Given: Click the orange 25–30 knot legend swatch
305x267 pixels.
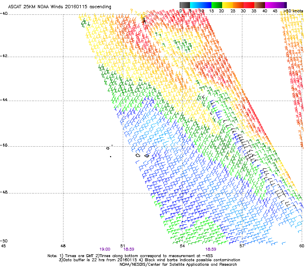Looking at the screenshot, I should point(238,5).
